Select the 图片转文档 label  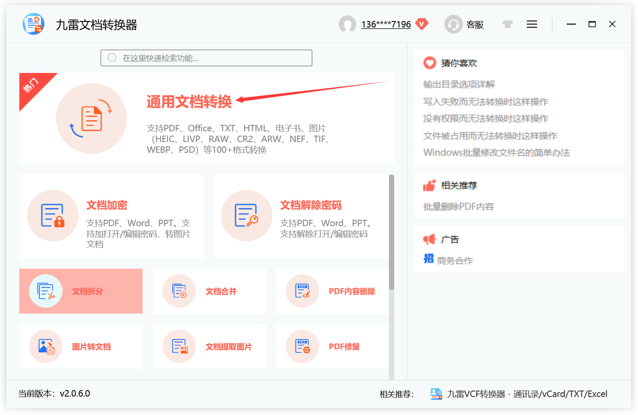tap(91, 347)
